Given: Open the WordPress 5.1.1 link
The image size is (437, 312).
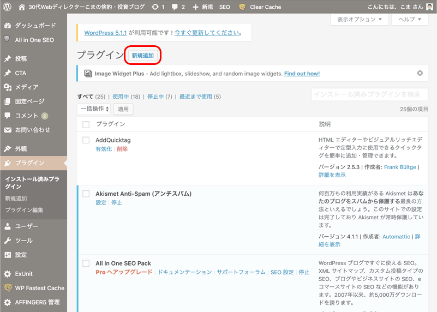Looking at the screenshot, I should coord(105,33).
